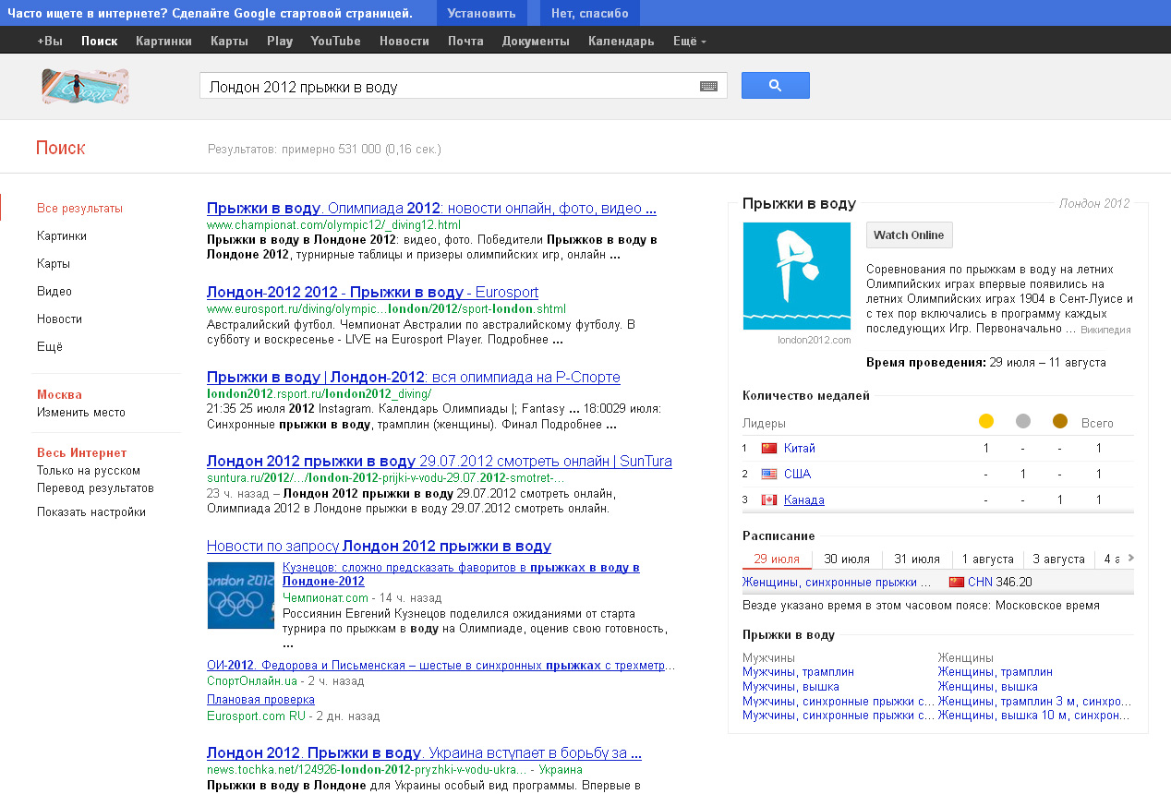Open the Р-Спорт diving result title
The image size is (1171, 794).
coord(414,378)
